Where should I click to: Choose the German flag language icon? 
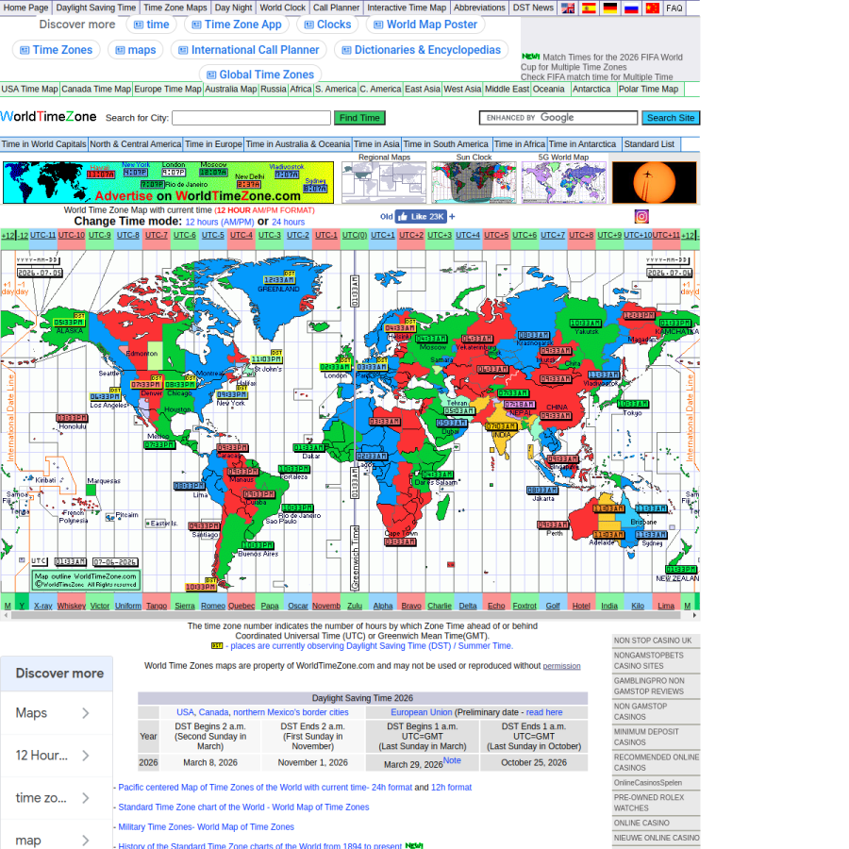coord(610,8)
